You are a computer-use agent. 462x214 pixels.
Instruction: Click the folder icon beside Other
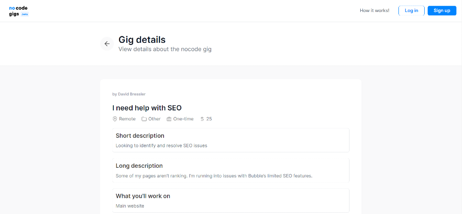144,119
